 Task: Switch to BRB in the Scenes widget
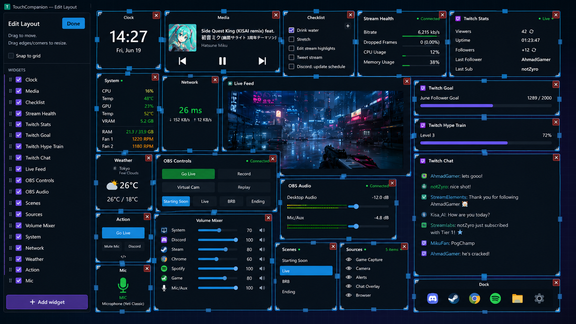(306, 281)
